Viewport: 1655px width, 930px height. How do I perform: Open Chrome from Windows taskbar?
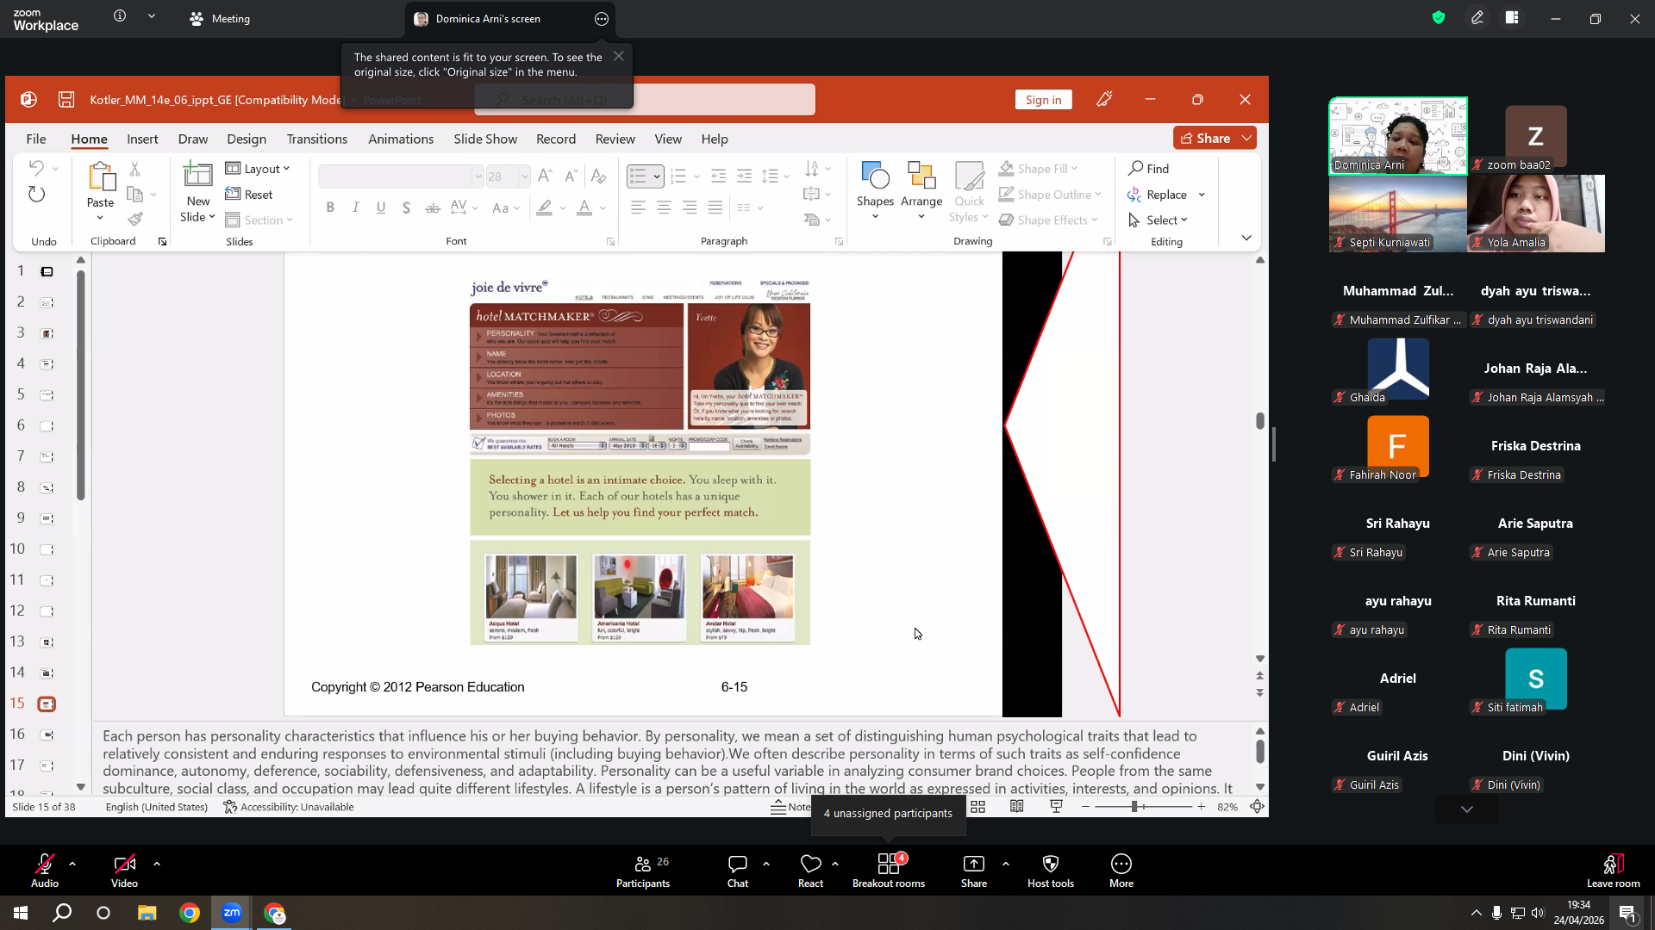click(190, 913)
